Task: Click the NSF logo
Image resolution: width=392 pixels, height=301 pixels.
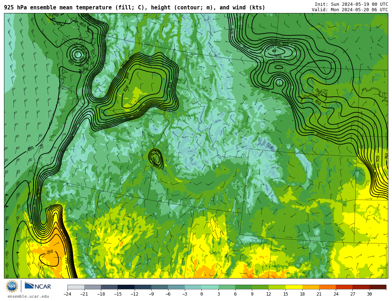Action: coord(12,286)
